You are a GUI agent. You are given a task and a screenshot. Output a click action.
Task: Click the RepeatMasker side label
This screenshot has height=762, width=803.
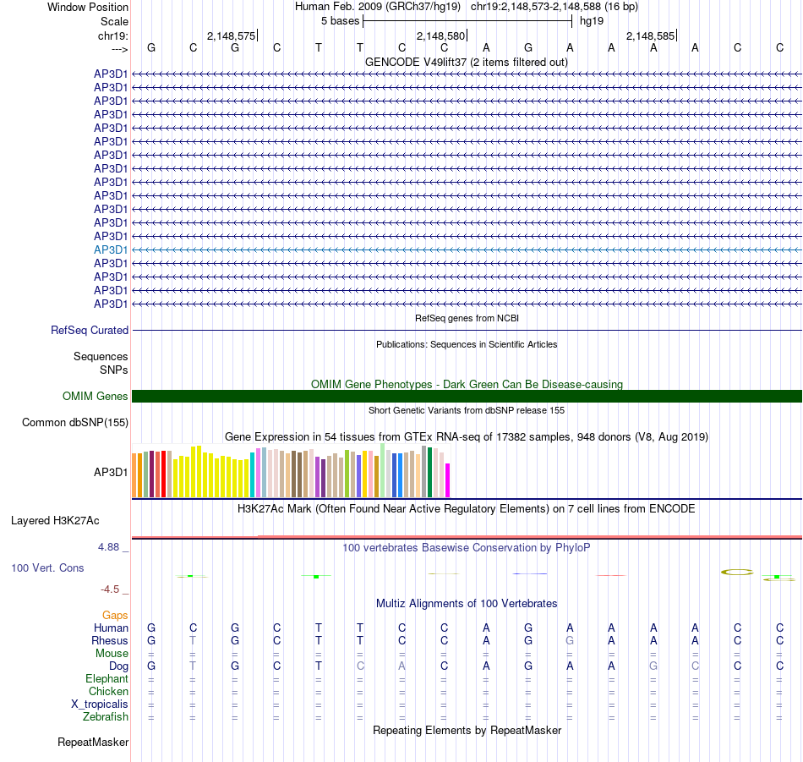point(93,742)
